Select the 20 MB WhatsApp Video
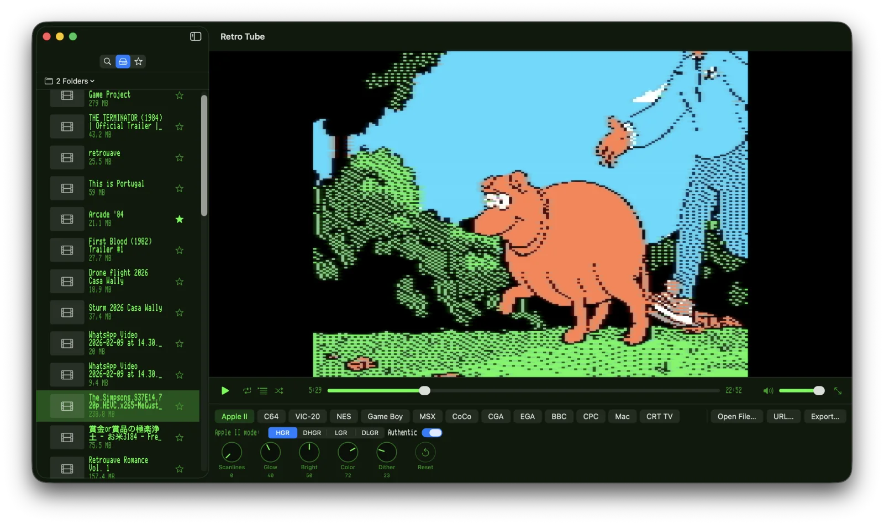The height and width of the screenshot is (525, 884). pyautogui.click(x=118, y=343)
